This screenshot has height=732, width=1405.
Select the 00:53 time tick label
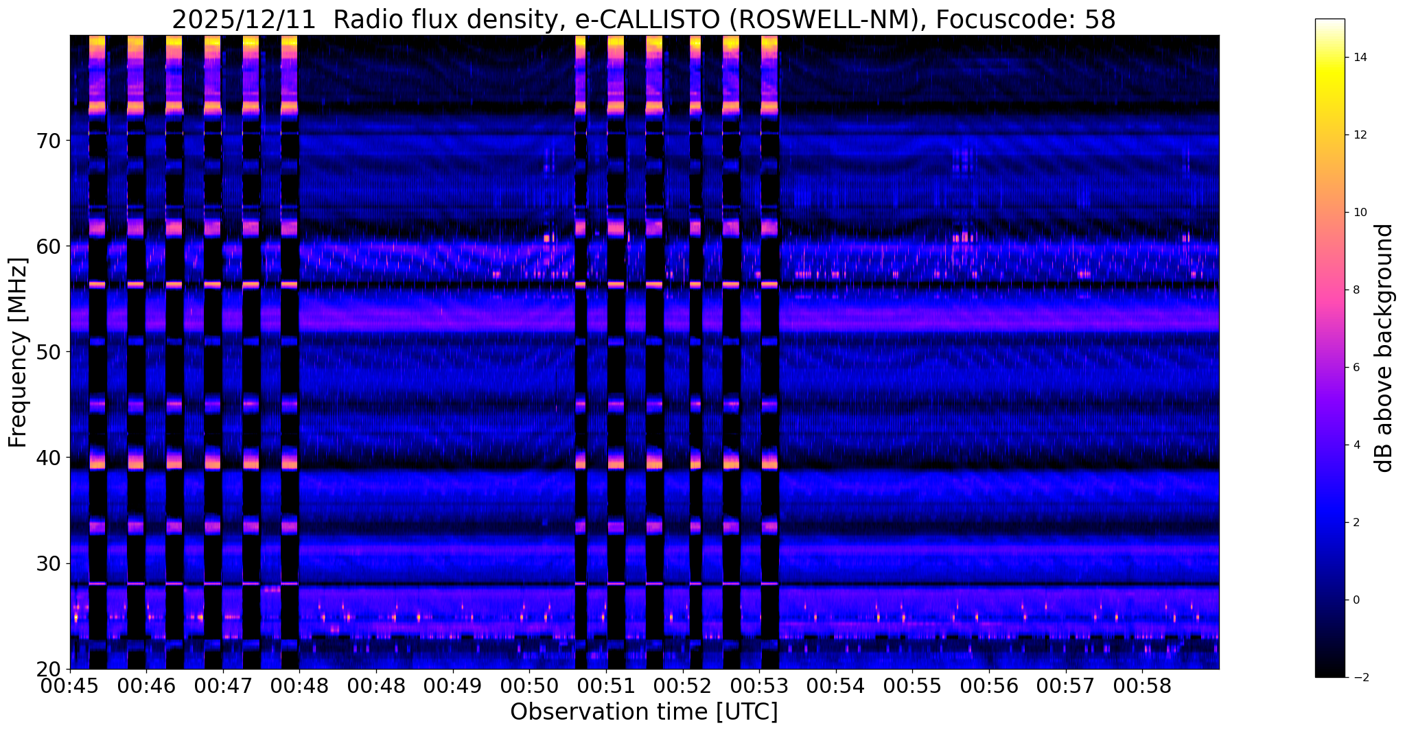759,685
